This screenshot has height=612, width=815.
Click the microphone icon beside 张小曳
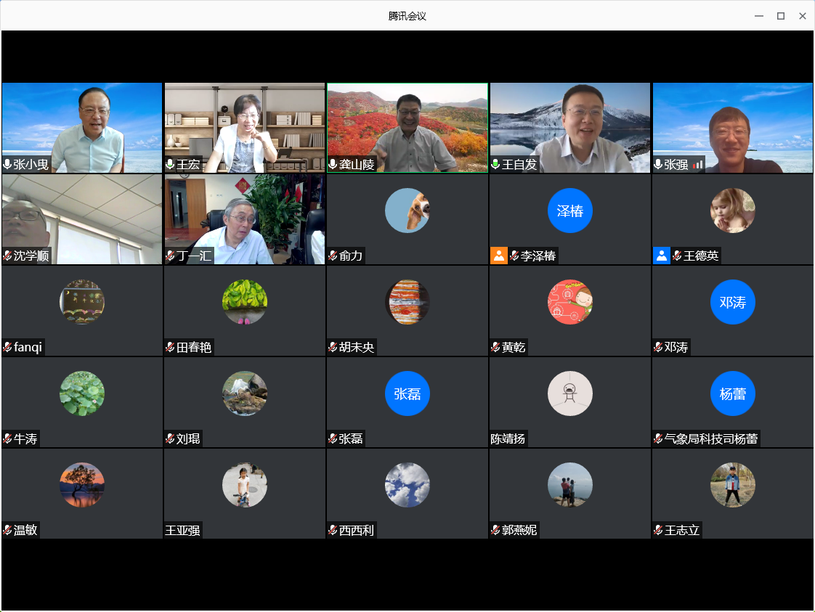point(8,165)
